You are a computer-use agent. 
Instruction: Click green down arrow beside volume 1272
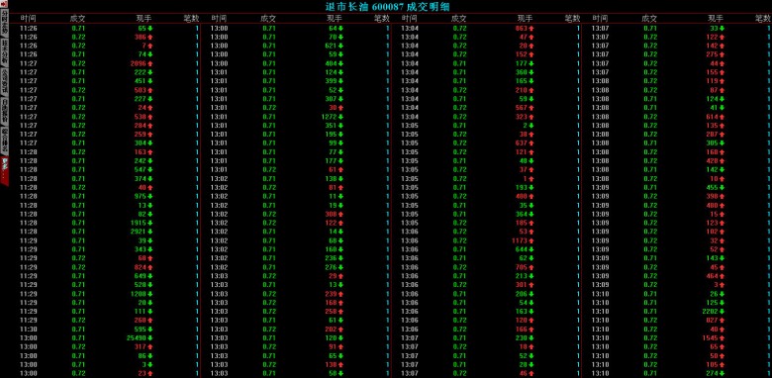pos(340,117)
